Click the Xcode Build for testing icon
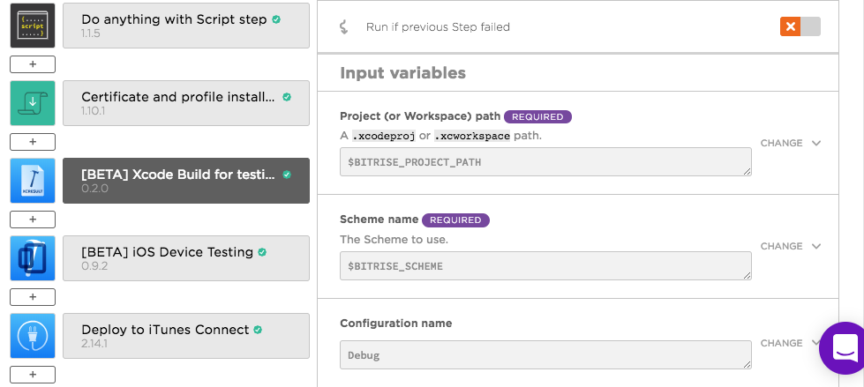Viewport: 864px width, 387px height. click(33, 181)
